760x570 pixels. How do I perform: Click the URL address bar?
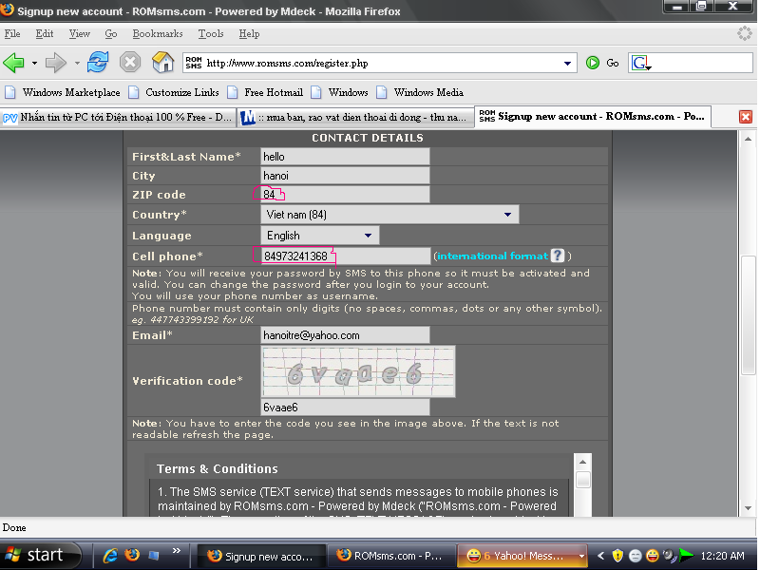(x=379, y=63)
